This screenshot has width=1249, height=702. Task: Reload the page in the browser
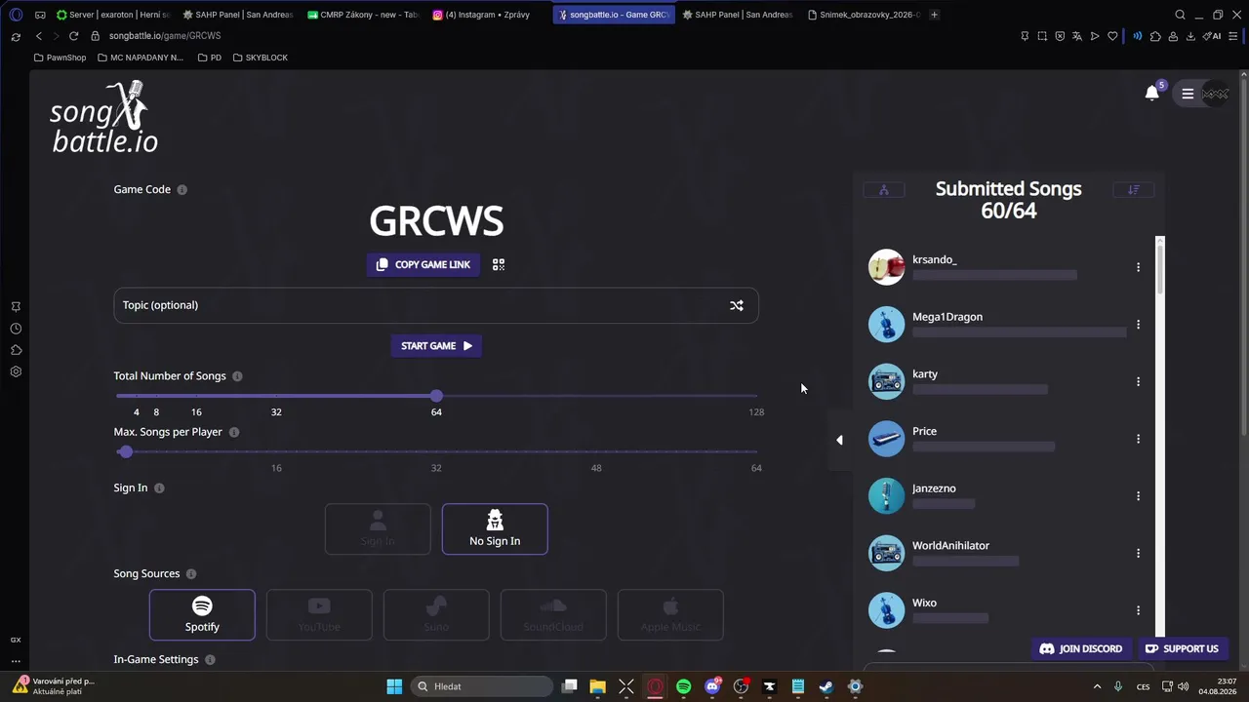[73, 36]
